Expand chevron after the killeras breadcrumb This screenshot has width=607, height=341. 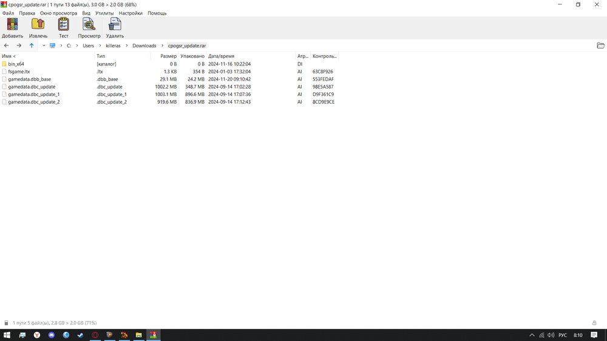[127, 46]
